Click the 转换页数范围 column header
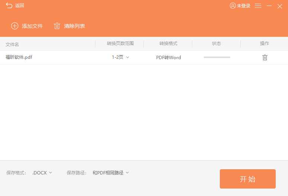This screenshot has height=196, width=288. pyautogui.click(x=120, y=44)
